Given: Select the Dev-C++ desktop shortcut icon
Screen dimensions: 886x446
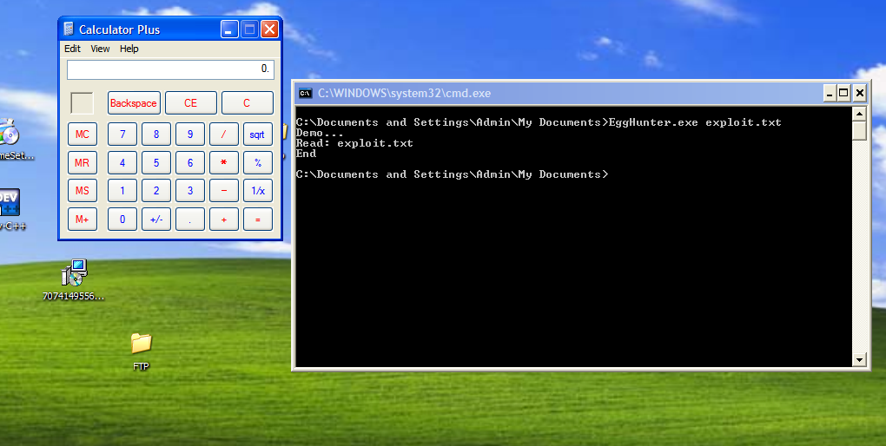Looking at the screenshot, I should (10, 203).
